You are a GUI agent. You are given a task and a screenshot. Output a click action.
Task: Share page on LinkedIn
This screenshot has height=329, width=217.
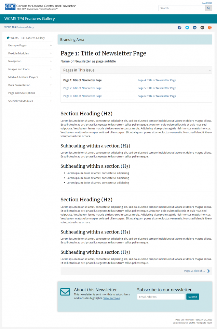click(x=194, y=27)
